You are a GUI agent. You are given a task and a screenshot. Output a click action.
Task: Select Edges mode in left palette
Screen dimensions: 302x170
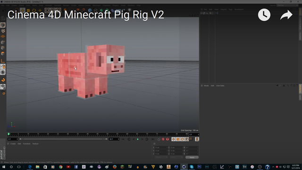[3, 48]
